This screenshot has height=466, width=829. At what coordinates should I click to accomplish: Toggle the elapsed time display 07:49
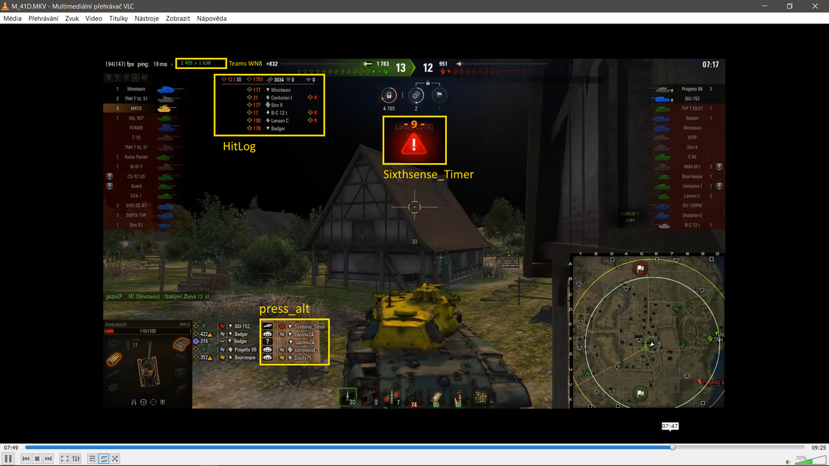10,447
